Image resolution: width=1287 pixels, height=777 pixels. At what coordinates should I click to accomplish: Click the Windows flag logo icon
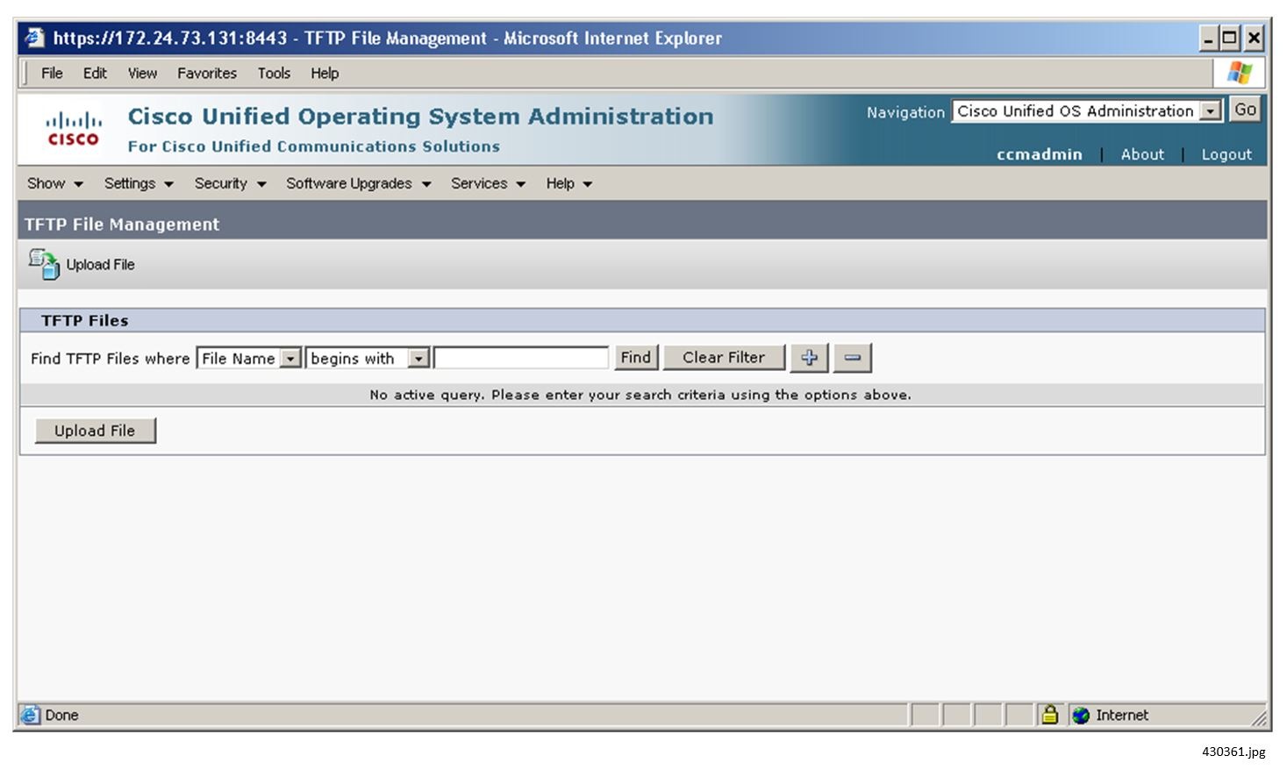(x=1240, y=73)
